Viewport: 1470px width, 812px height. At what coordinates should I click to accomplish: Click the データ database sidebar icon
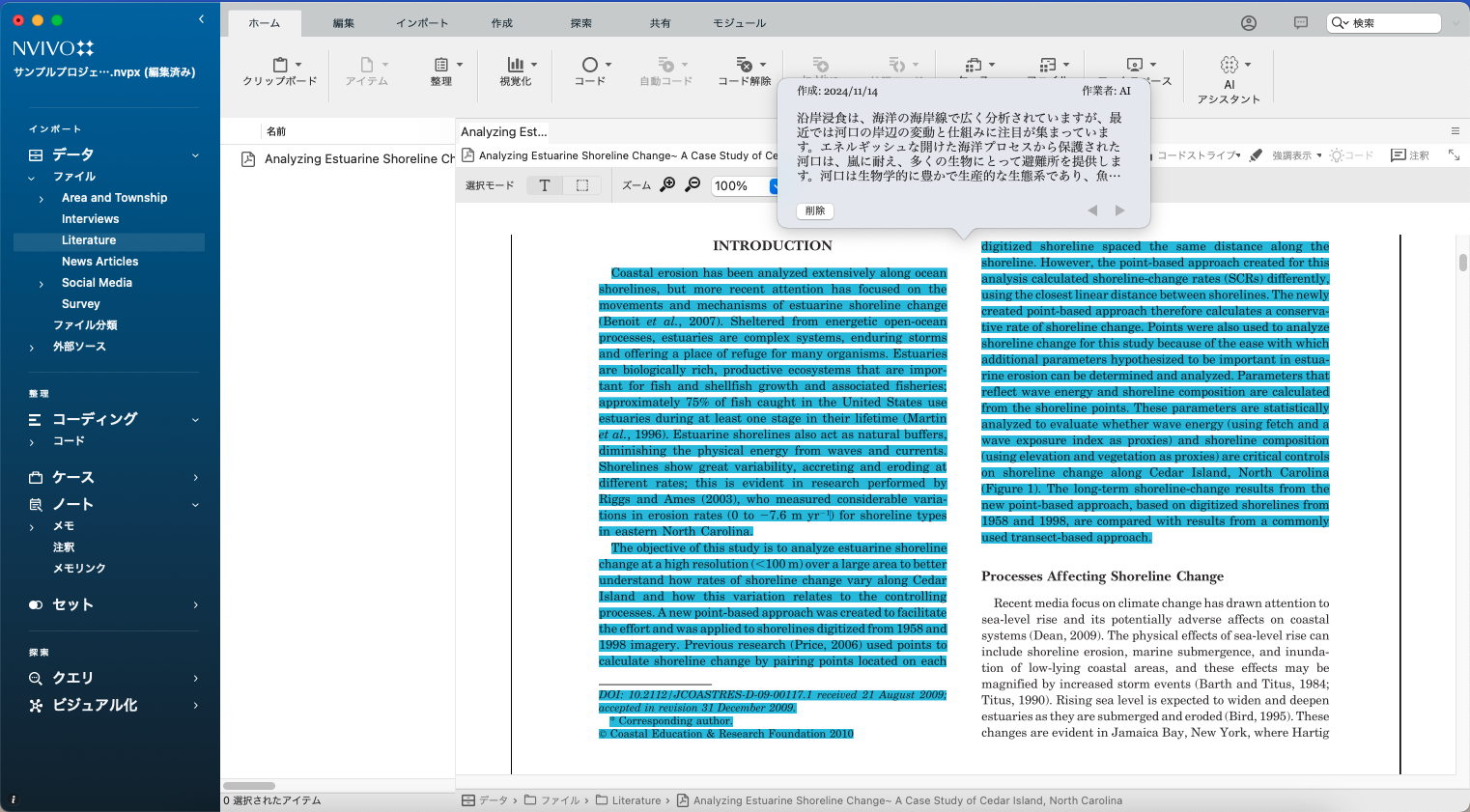point(36,154)
